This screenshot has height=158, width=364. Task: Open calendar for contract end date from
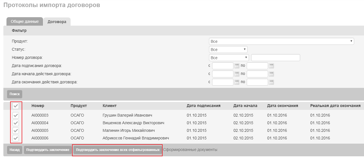click(237, 82)
